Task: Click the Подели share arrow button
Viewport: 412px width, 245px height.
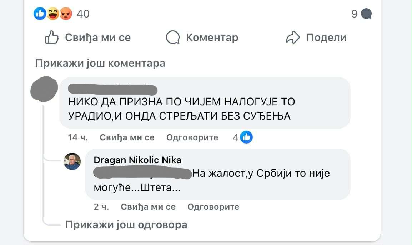Action: click(316, 37)
